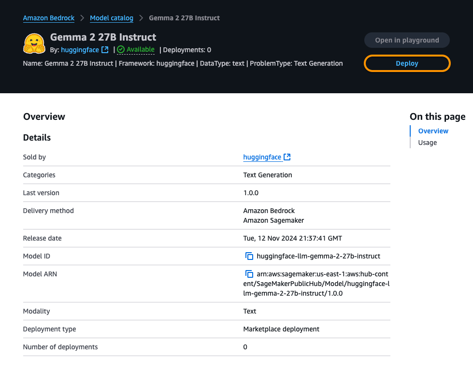The height and width of the screenshot is (372, 473).
Task: Click the Gemma 2 27B Instruct breadcrumb text
Action: (184, 18)
